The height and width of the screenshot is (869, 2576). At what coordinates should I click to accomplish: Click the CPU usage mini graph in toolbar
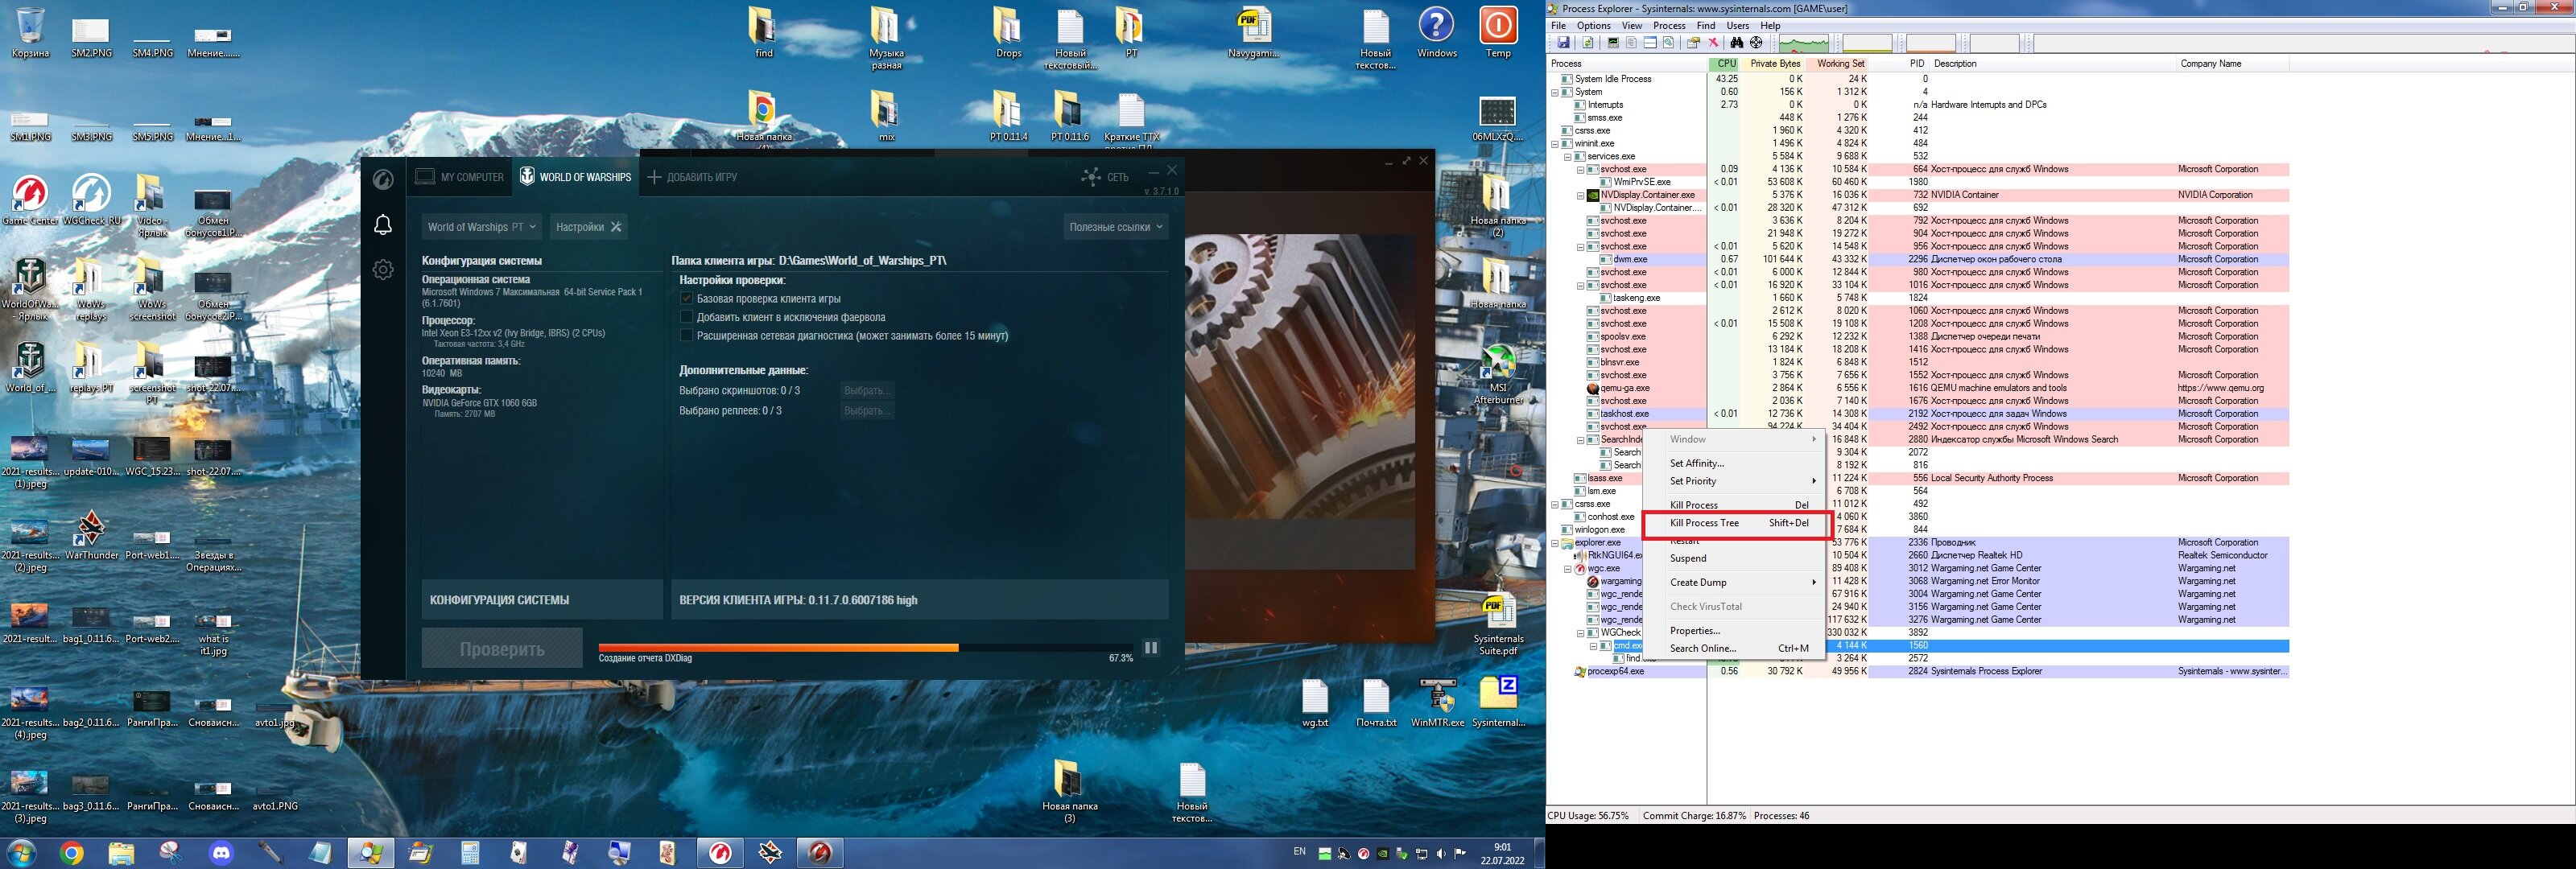point(1804,43)
